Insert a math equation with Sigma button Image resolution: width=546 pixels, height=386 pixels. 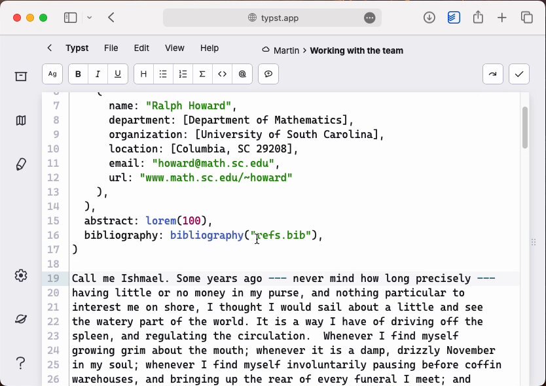[x=202, y=74]
